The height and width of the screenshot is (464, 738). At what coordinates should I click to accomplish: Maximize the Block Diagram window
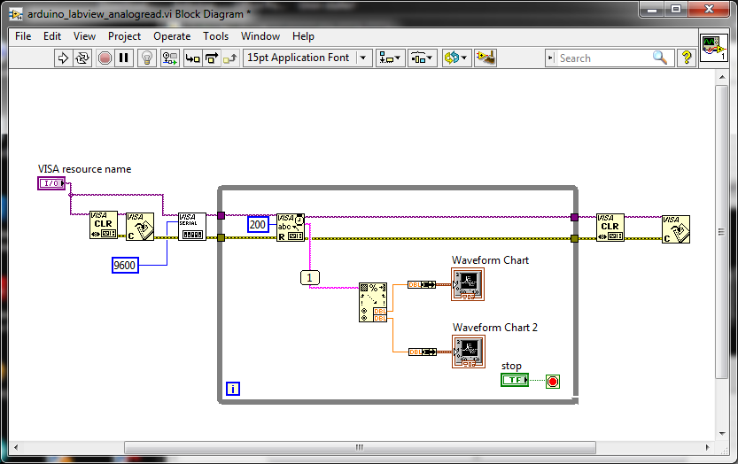click(676, 10)
